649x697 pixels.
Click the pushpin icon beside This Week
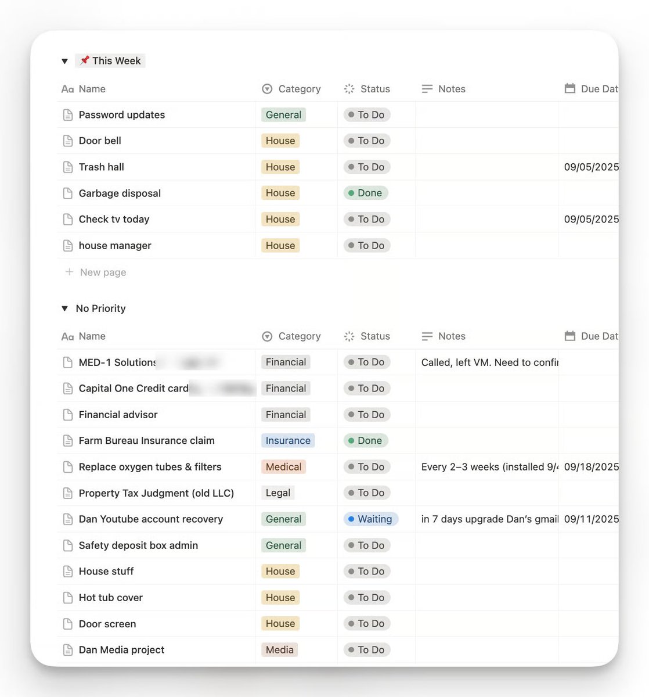tap(85, 60)
